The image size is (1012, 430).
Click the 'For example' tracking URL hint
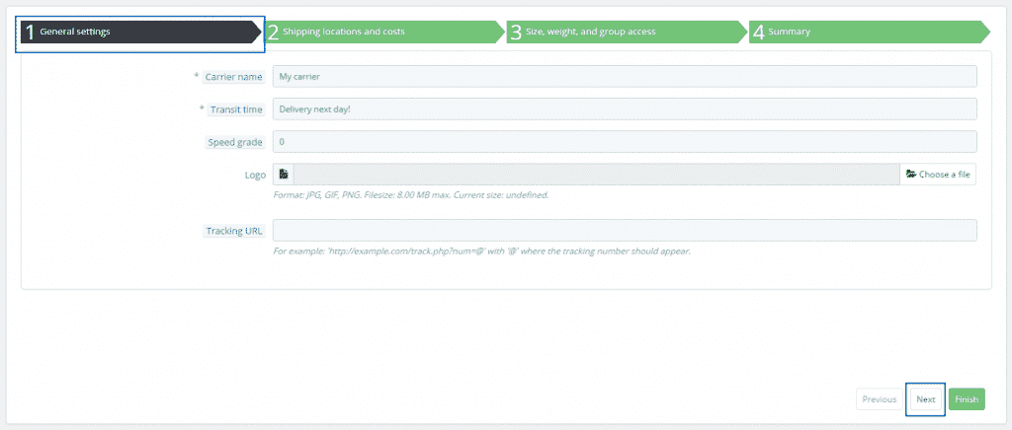[x=482, y=251]
